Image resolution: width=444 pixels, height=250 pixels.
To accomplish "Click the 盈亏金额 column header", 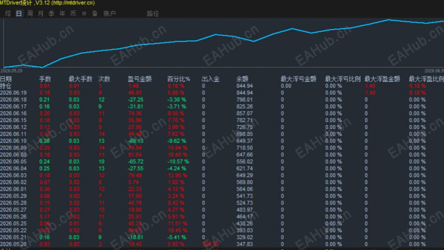I will point(139,79).
